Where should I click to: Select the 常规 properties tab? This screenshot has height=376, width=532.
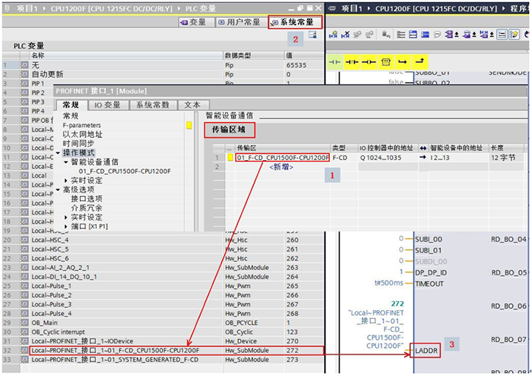point(70,105)
